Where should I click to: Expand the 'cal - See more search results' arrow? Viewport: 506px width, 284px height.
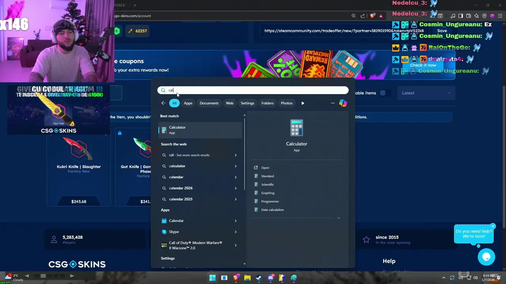(x=236, y=155)
